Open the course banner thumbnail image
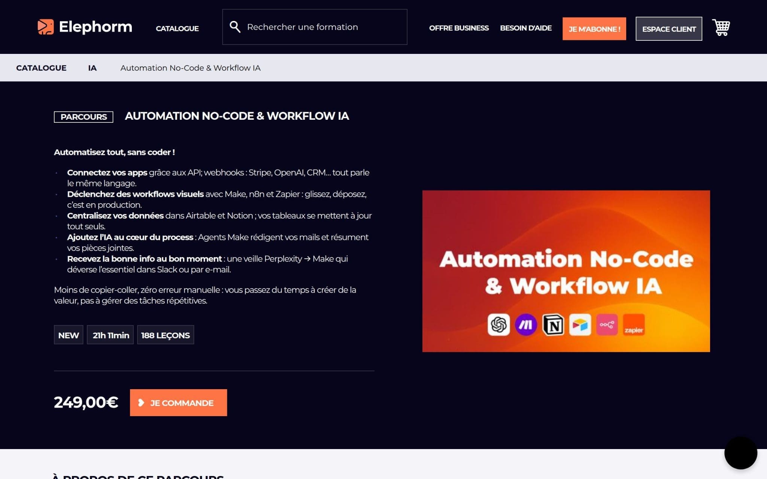767x479 pixels. (x=566, y=271)
